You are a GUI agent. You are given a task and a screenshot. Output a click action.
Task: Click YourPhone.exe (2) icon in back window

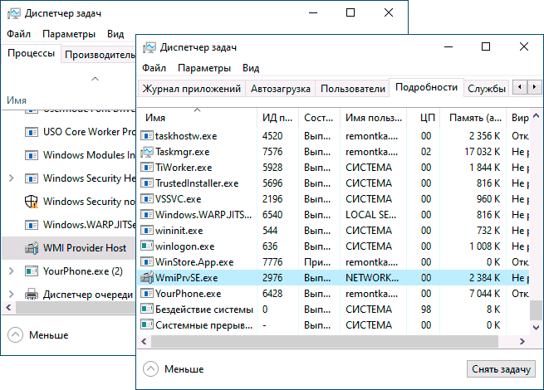click(32, 271)
